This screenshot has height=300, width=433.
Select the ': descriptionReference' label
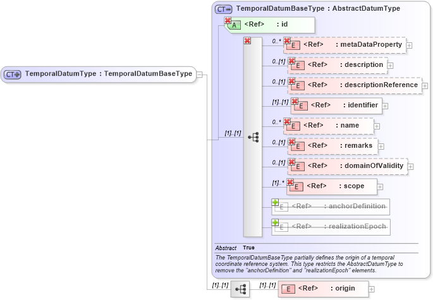pyautogui.click(x=379, y=85)
